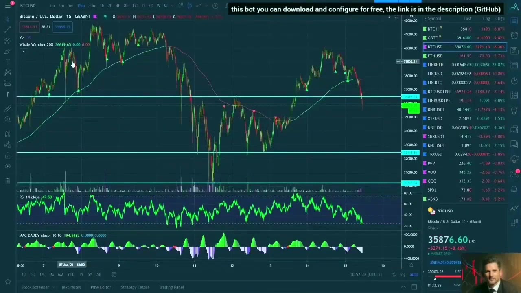Screen dimensions: 521x293
Task: Open the Strategy Tester tab
Action: point(135,287)
